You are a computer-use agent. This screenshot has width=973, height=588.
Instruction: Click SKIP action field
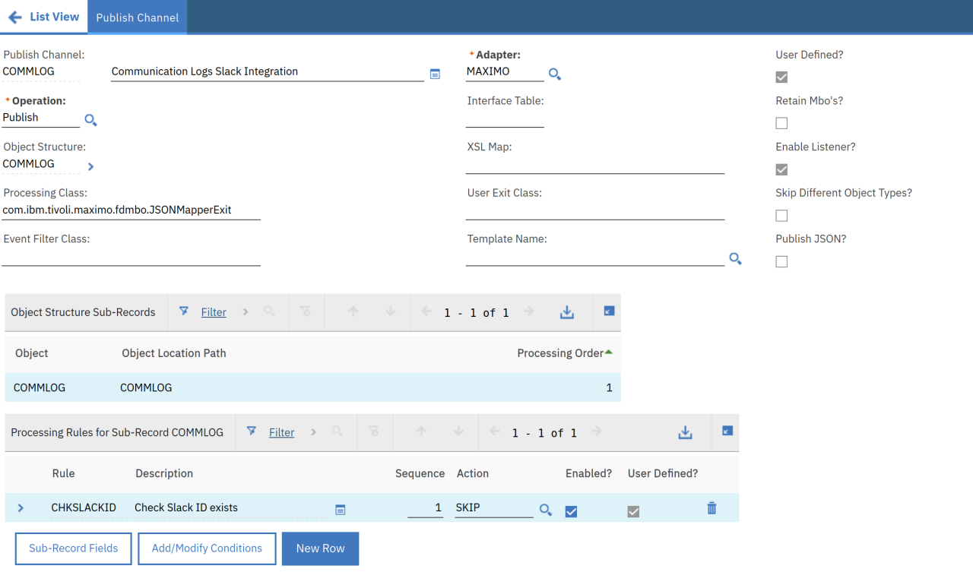click(494, 507)
